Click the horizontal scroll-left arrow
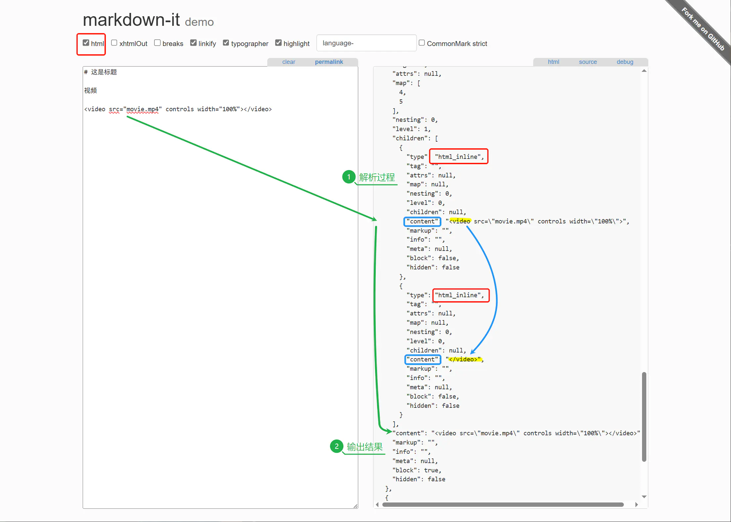Viewport: 731px width, 522px height. pyautogui.click(x=377, y=504)
